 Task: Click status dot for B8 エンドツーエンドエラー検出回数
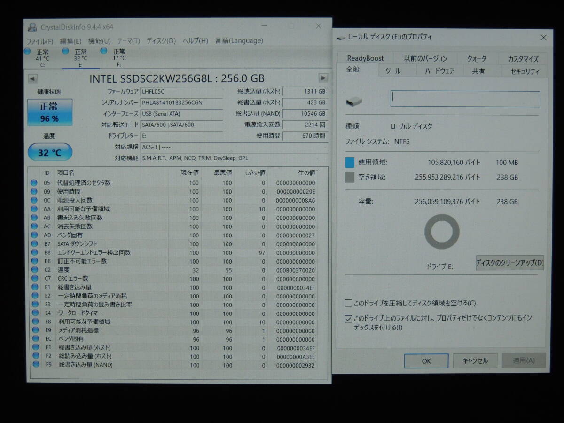tap(34, 252)
